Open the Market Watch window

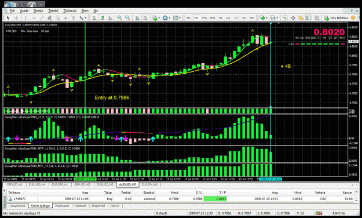coord(285,18)
